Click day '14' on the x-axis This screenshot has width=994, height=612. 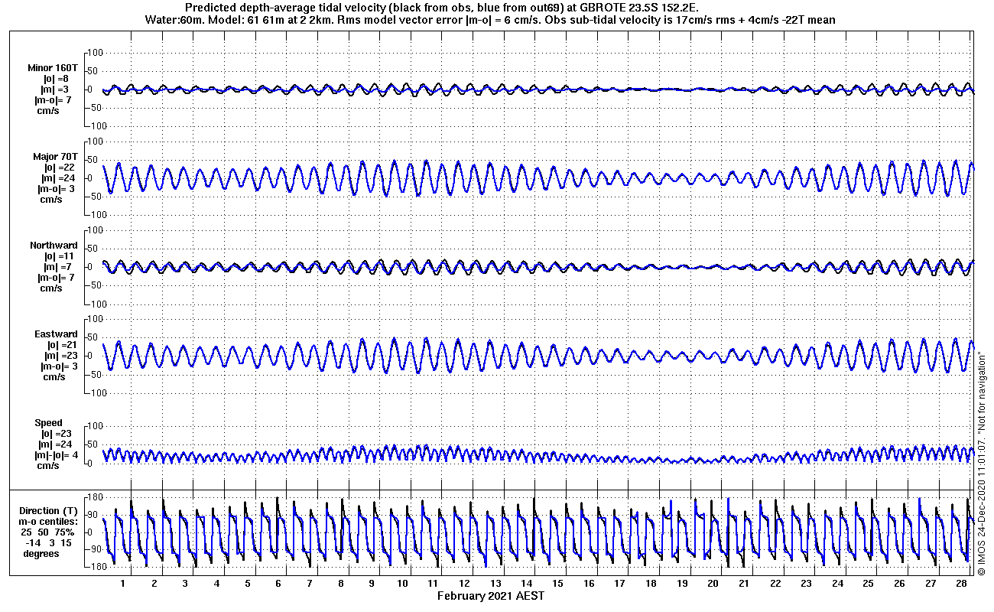coord(527,584)
